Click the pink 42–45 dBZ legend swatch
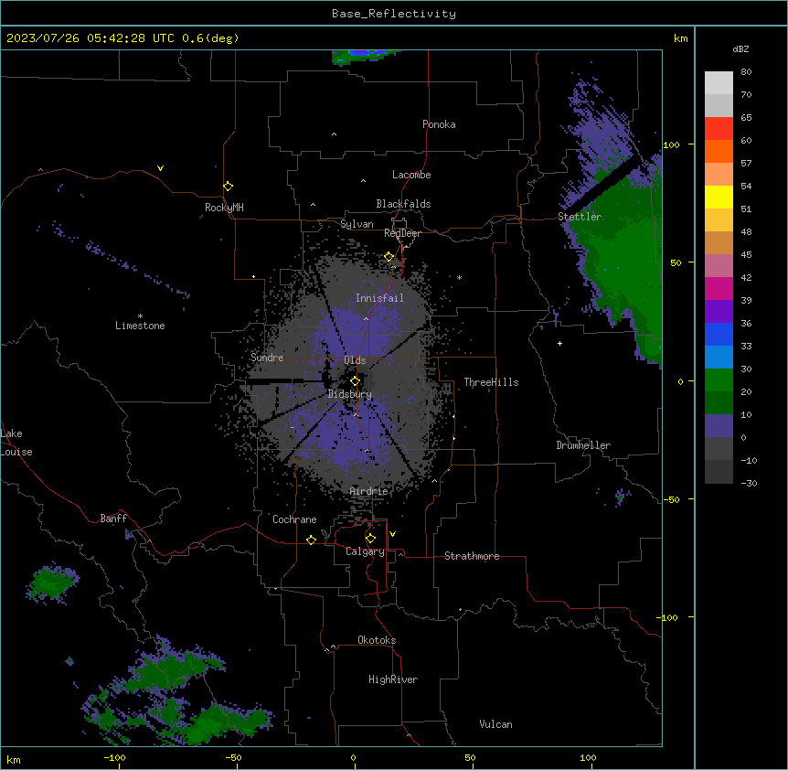This screenshot has width=788, height=770. coord(719,266)
